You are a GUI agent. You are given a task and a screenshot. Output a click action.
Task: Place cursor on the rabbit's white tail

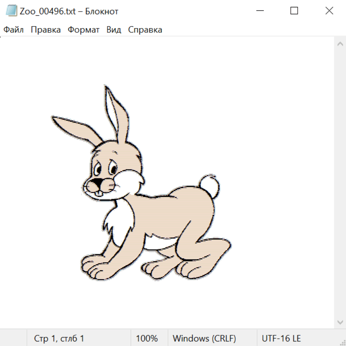point(210,185)
